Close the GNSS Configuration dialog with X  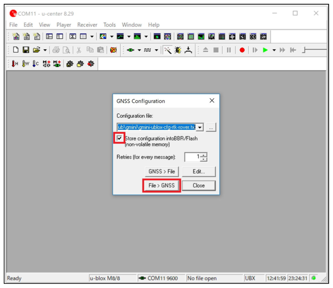[212, 100]
